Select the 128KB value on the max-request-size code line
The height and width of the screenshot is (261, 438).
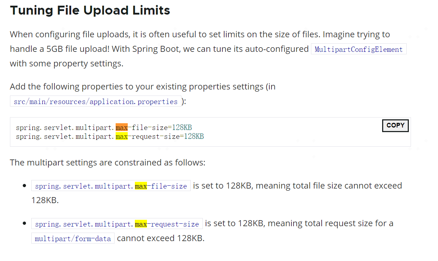194,136
